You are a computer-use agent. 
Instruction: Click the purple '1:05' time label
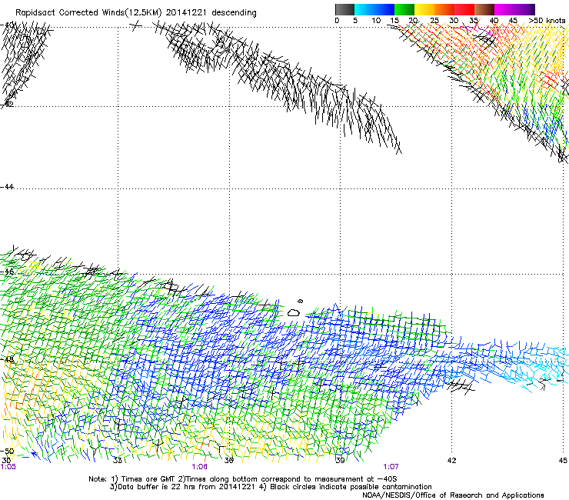pos(8,467)
